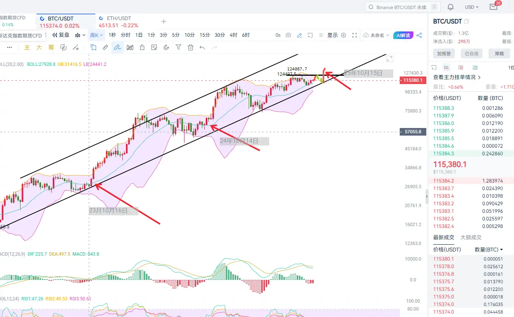514x317 pixels.
Task: Open the USD currency dropdown
Action: 471,7
